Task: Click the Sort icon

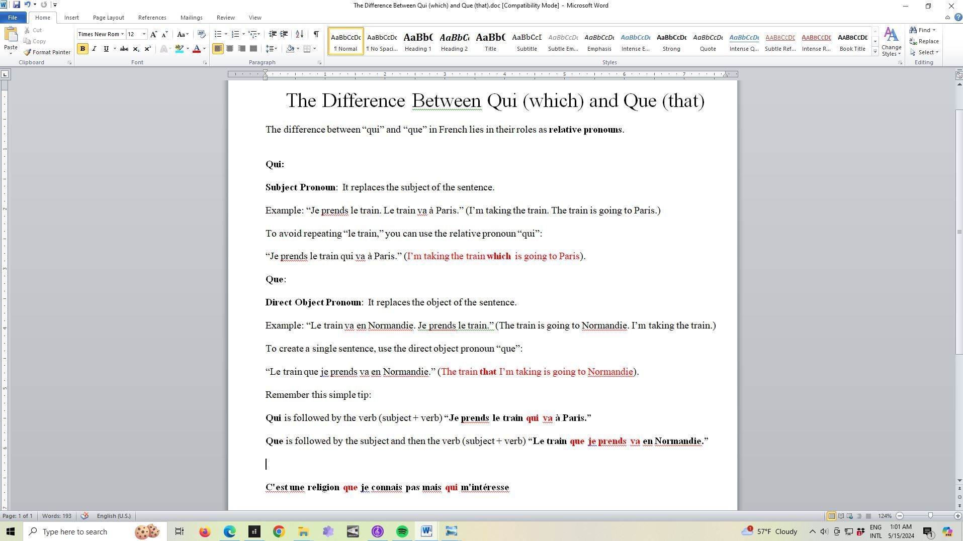Action: point(299,34)
